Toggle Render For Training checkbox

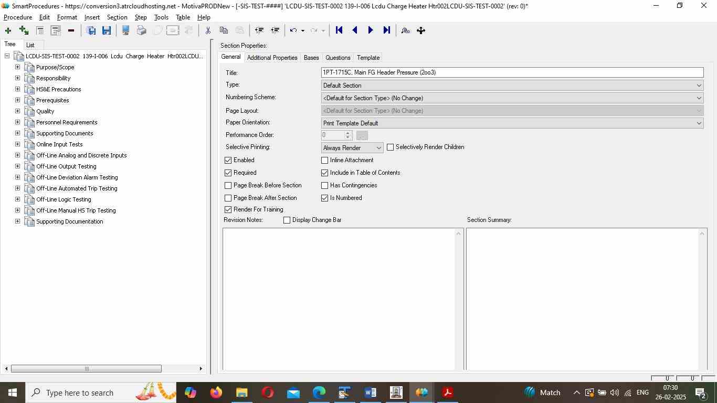click(x=228, y=209)
